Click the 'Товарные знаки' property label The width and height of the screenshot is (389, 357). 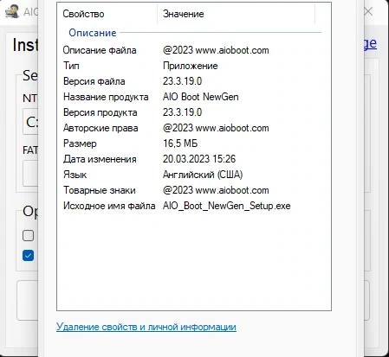pos(100,190)
